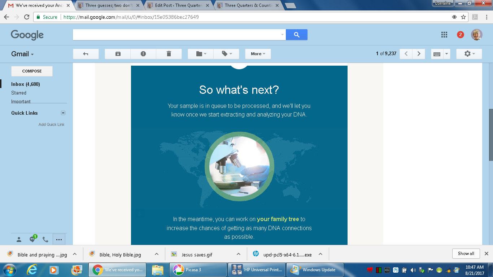The image size is (493, 277).
Task: Delete the email with the trash icon
Action: 169,54
